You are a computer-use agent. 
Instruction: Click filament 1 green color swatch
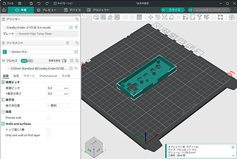click(5, 52)
